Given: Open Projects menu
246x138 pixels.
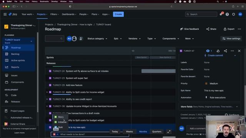Looking at the screenshot, I should [42, 14].
